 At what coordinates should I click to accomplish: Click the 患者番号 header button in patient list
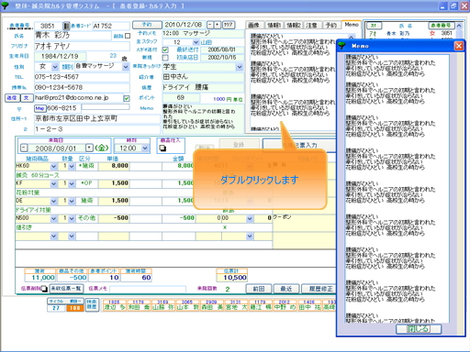(x=442, y=26)
